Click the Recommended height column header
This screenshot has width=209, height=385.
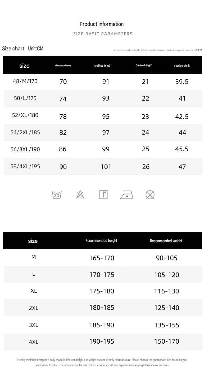pos(101,241)
